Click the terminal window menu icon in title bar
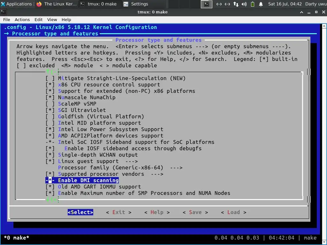 pyautogui.click(x=4, y=12)
